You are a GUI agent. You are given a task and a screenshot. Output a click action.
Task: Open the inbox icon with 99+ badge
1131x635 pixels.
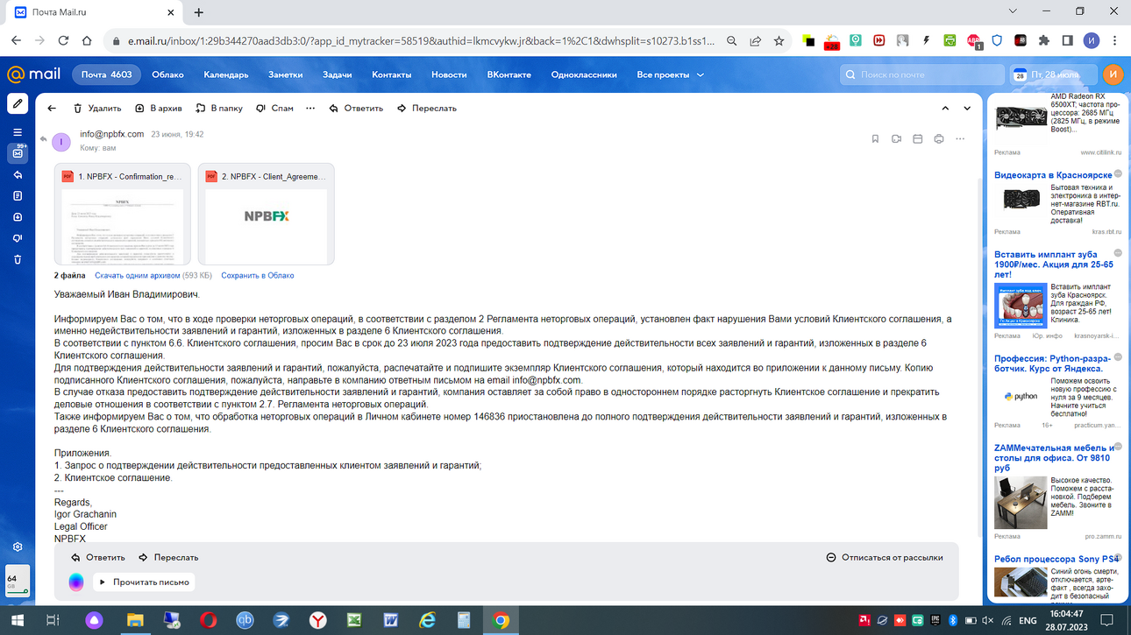pos(18,152)
